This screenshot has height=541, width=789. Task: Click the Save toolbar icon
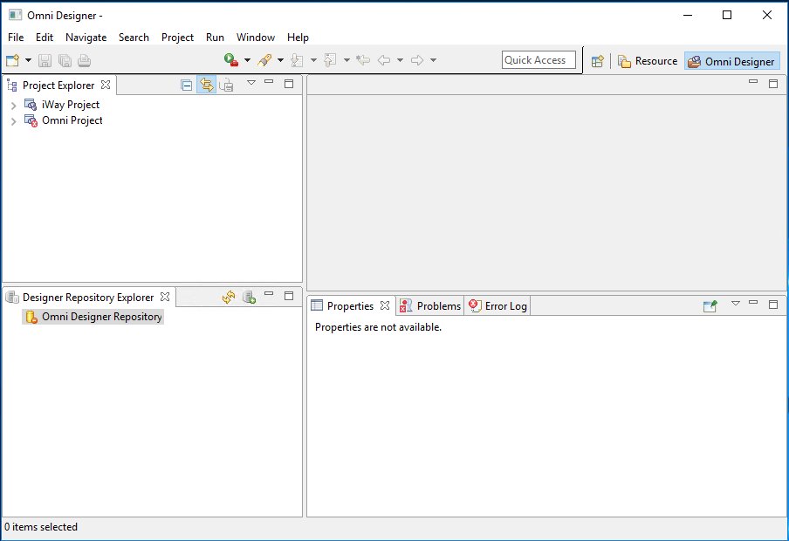(x=45, y=60)
